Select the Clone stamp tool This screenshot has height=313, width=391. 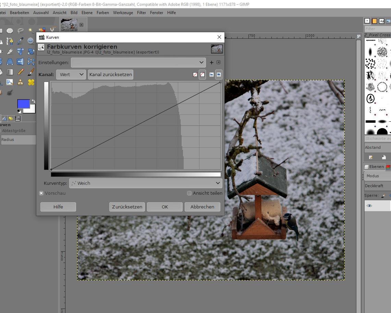21,82
